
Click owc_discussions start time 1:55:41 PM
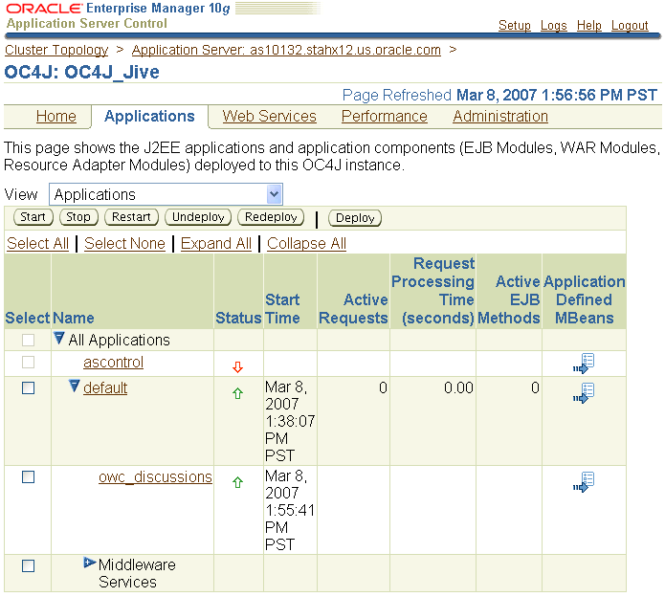(x=290, y=510)
